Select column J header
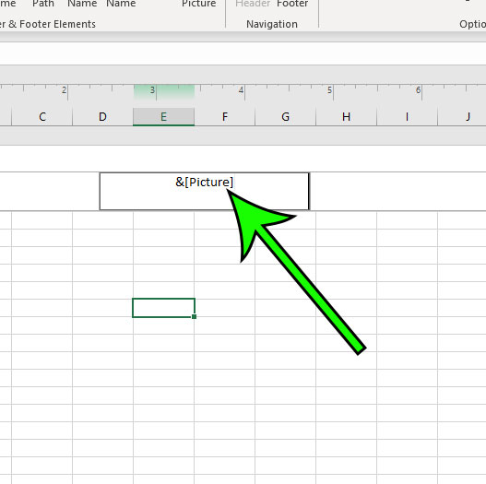 (x=462, y=117)
